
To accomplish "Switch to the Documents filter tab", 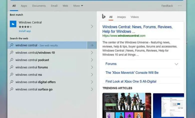I will (x=39, y=6).
